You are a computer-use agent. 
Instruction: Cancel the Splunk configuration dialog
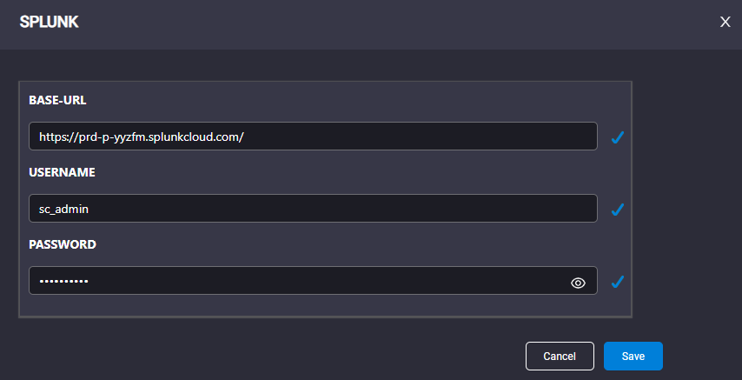560,357
